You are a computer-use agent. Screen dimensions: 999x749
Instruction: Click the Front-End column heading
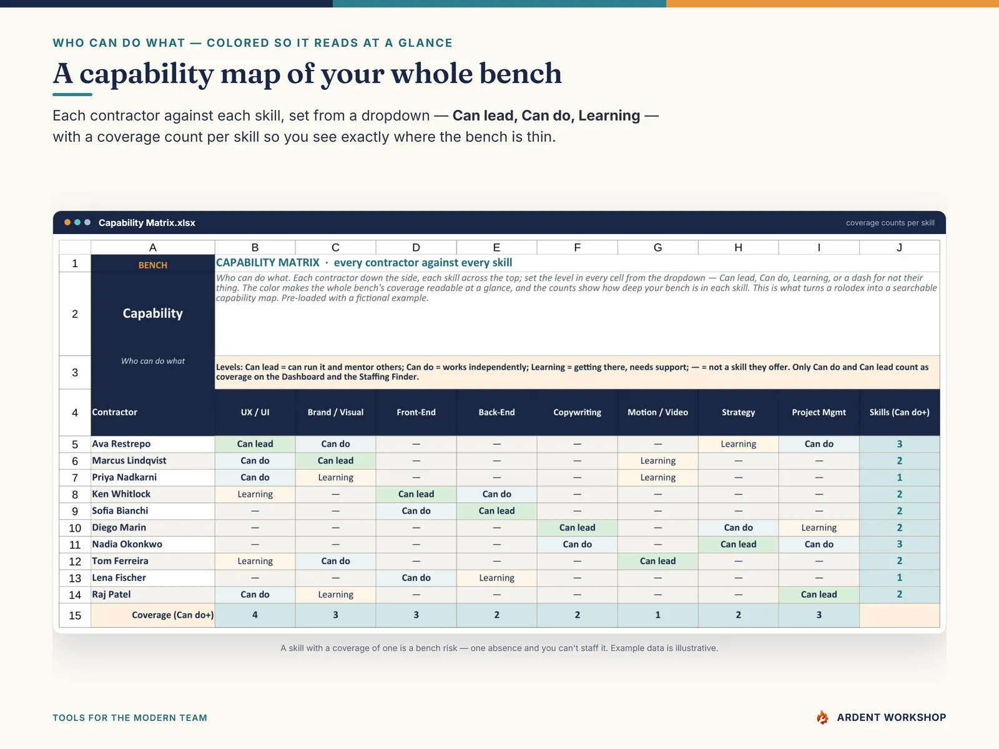416,413
